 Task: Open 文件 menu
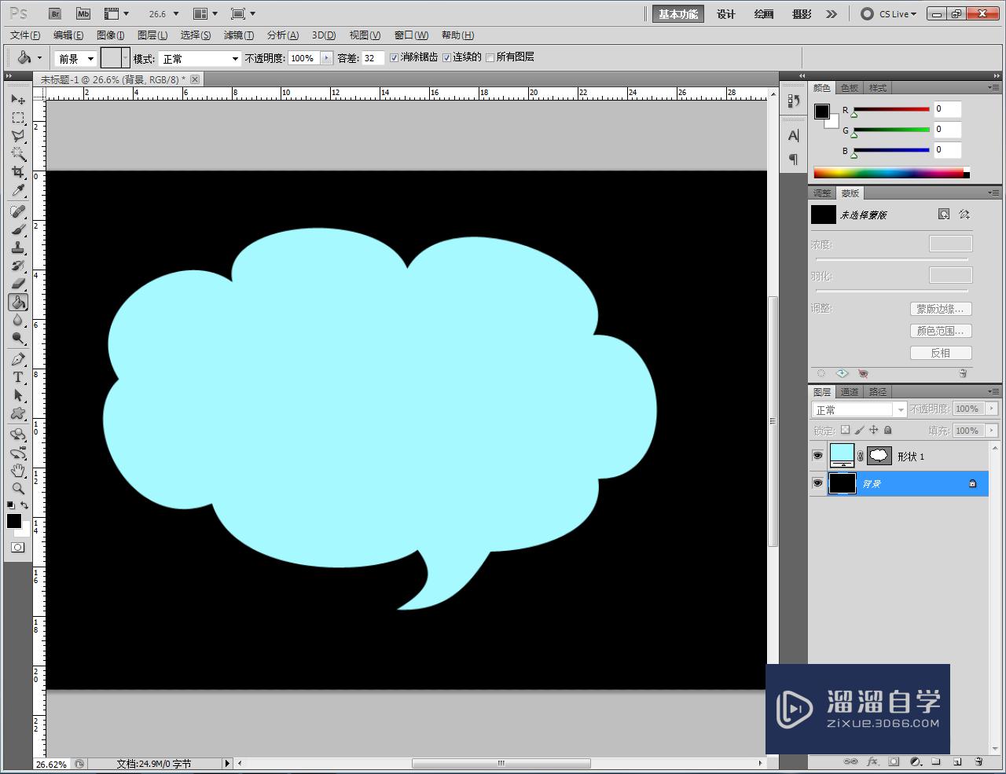pos(25,35)
